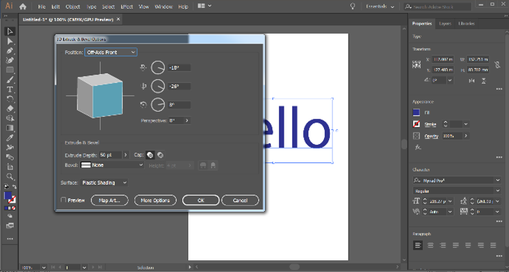The width and height of the screenshot is (509, 272).
Task: Expand the Opacity slider arrow
Action: click(x=466, y=136)
